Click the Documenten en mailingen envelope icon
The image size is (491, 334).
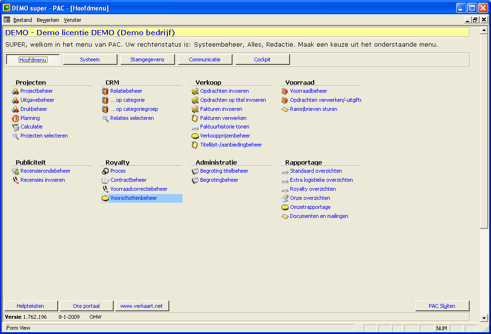(x=285, y=216)
